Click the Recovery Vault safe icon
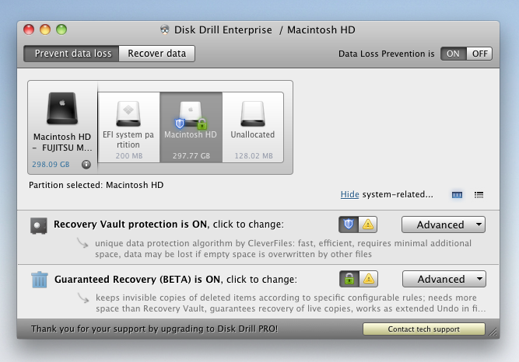The image size is (519, 362). pos(39,225)
